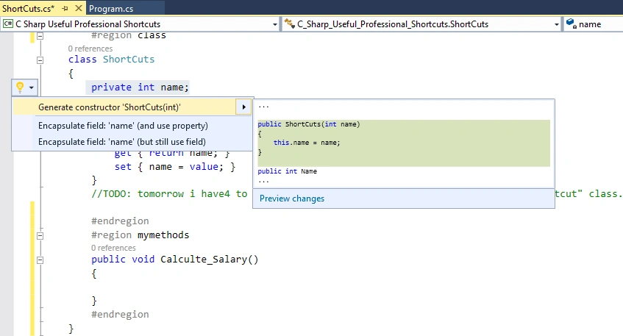Select the ShortCuts.cs tab
This screenshot has height=336, width=623.
(x=28, y=8)
